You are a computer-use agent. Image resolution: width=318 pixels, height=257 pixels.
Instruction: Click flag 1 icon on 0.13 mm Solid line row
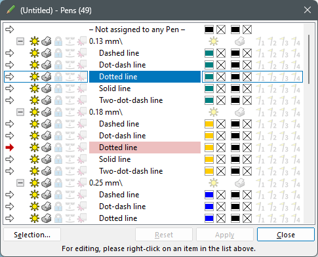tap(260, 89)
